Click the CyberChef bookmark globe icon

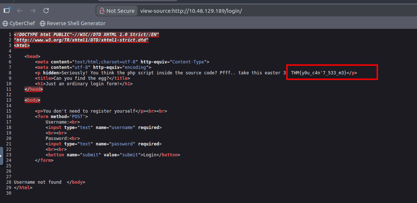click(5, 23)
